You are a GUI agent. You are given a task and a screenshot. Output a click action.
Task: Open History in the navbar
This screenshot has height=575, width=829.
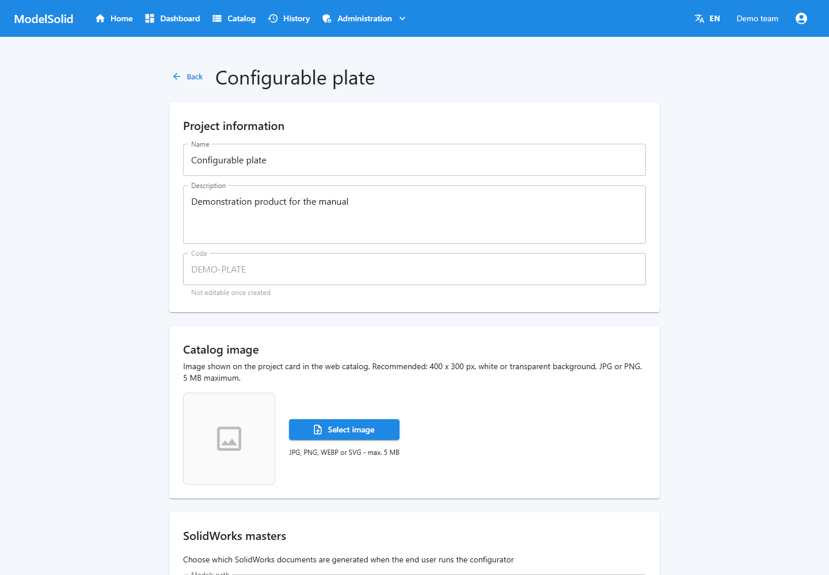(296, 18)
